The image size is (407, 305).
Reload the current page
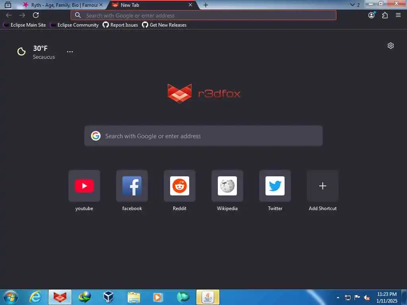36,15
